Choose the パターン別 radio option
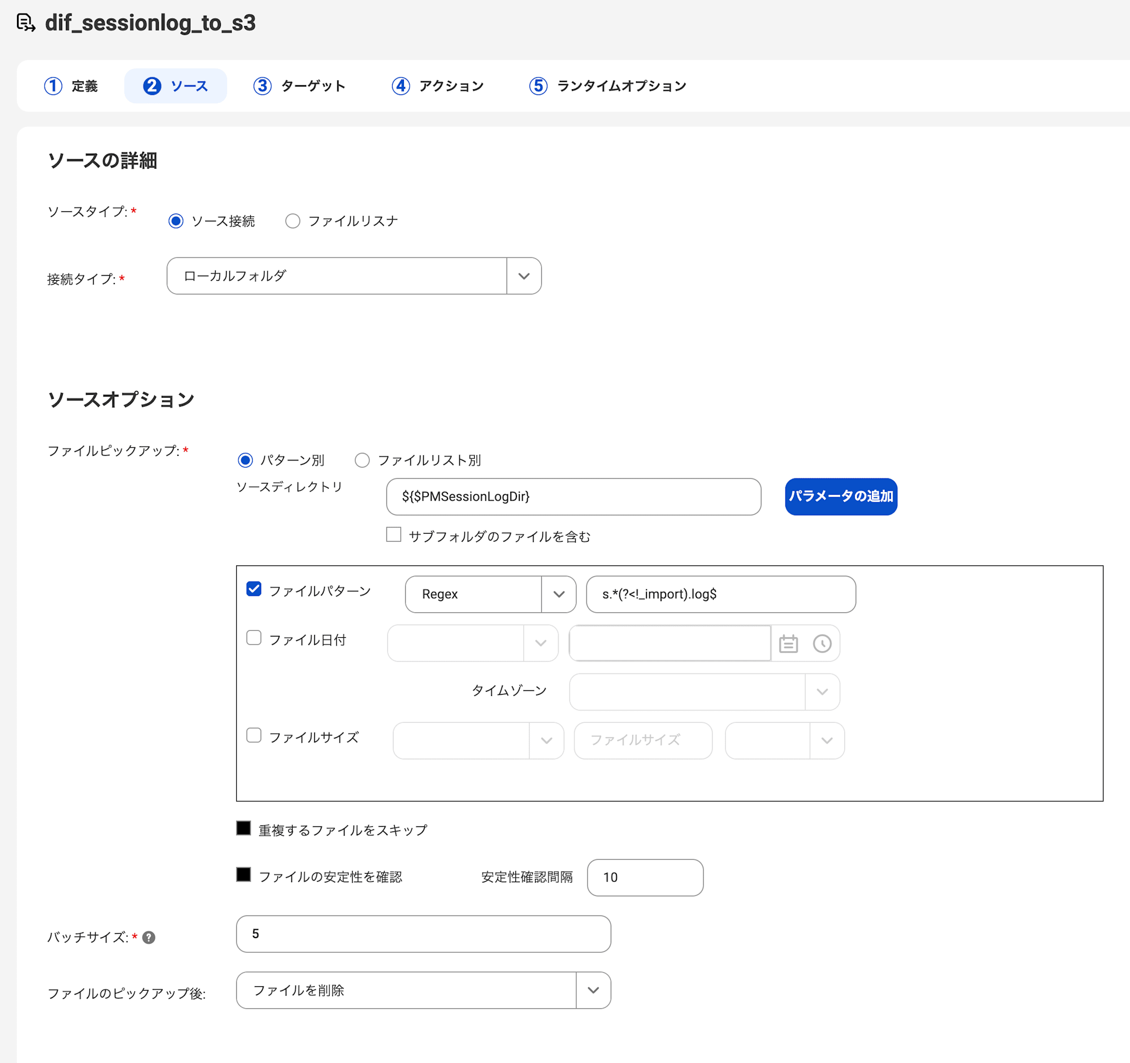Screen dimensions: 1130x1063 [x=245, y=460]
